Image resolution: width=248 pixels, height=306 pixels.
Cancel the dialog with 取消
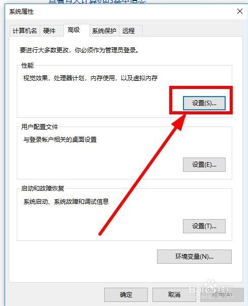(x=174, y=295)
